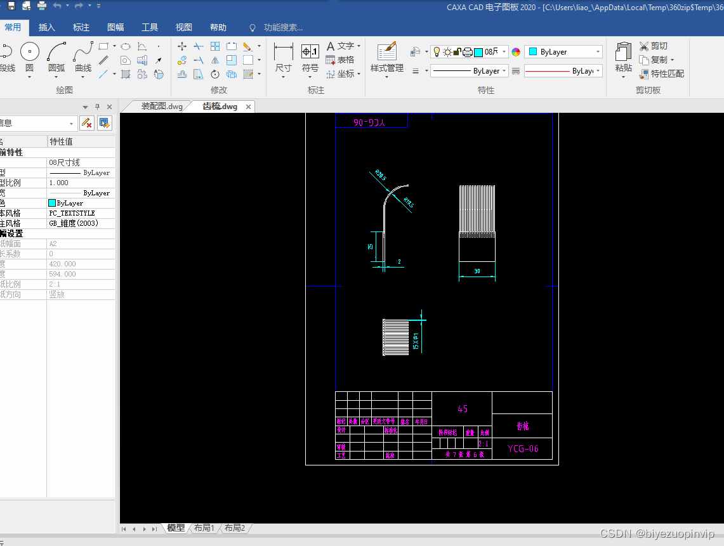Image resolution: width=724 pixels, height=546 pixels.
Task: Open the Sheet (图幅) ribbon tab
Action: pos(115,27)
